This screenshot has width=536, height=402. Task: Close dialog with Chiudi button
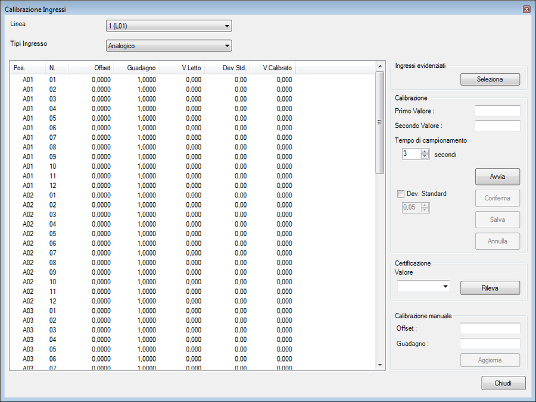tap(503, 384)
